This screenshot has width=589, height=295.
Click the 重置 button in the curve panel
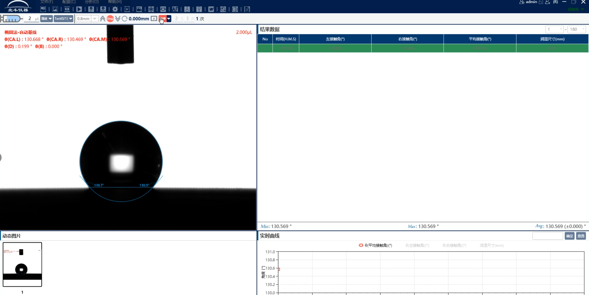click(581, 236)
